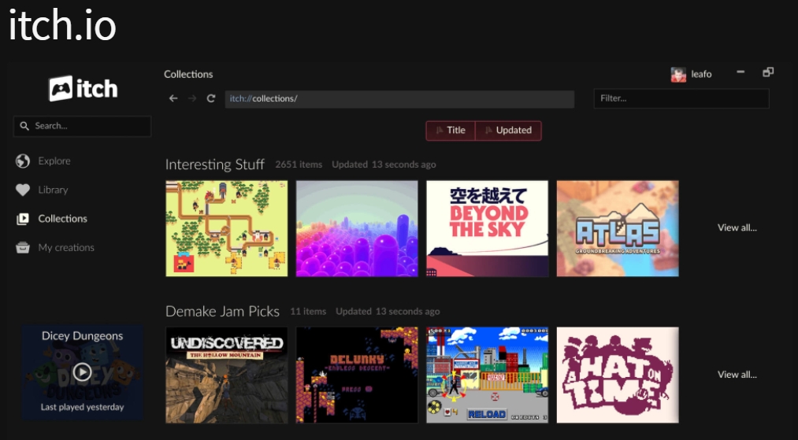
Task: Go forward with the right arrow
Action: pos(192,98)
